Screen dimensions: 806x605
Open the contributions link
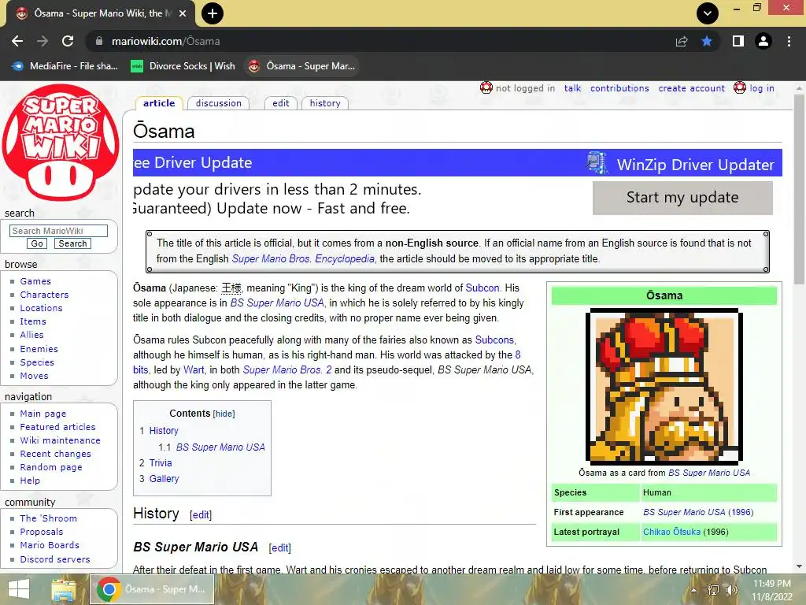tap(619, 88)
